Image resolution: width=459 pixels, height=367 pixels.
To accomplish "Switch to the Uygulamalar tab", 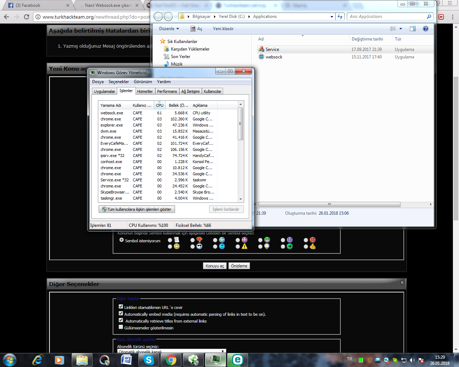I will tap(105, 91).
